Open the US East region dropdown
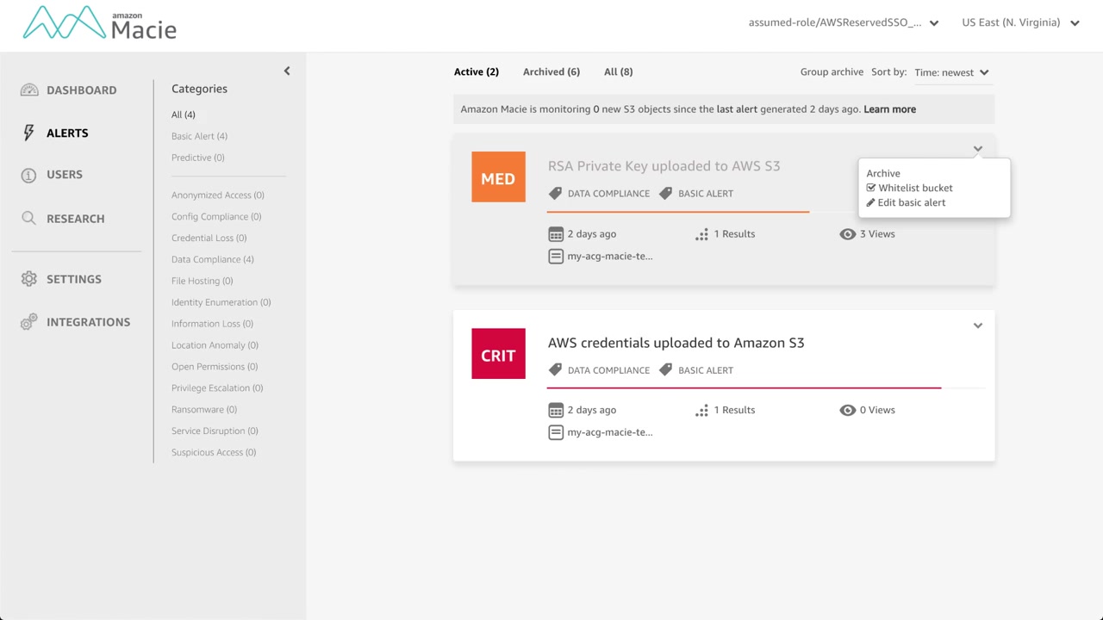 (1021, 22)
